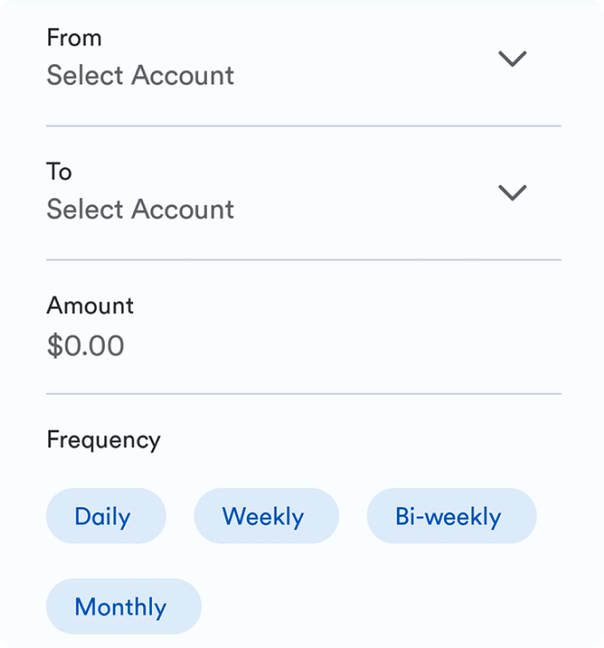604x648 pixels.
Task: Tap the word Monthly in chip
Action: 120,607
